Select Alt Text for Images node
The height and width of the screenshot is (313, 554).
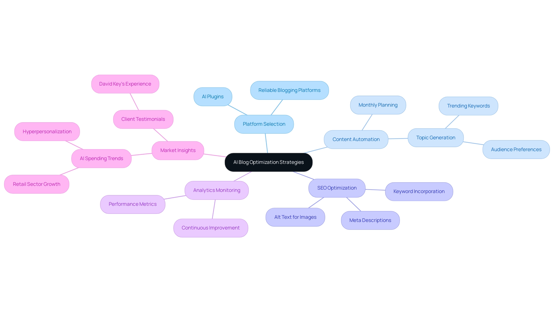[x=295, y=216]
